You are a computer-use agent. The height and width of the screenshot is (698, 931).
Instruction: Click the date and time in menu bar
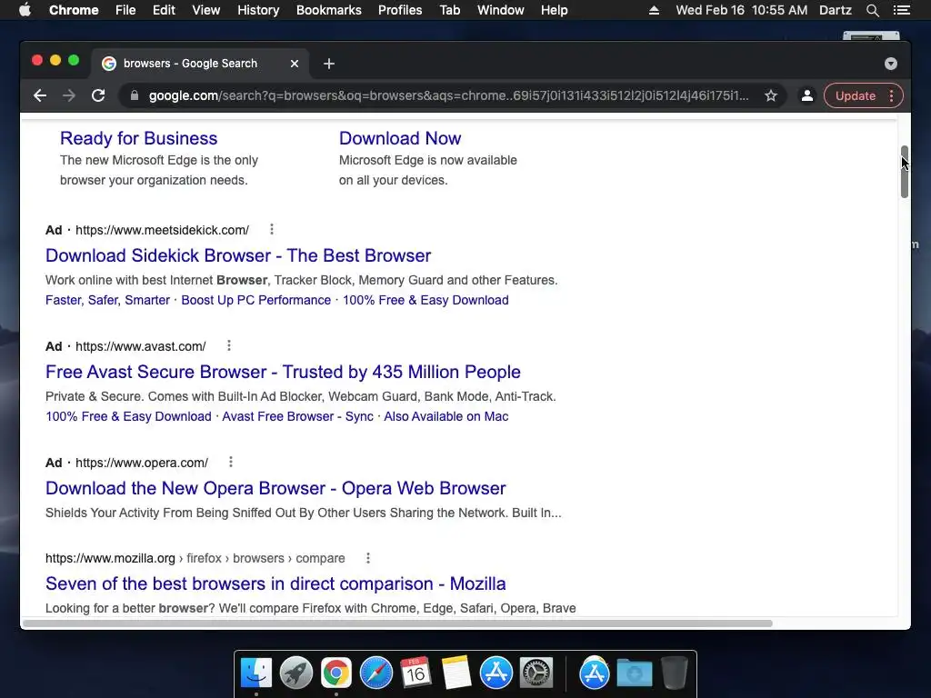(x=742, y=10)
